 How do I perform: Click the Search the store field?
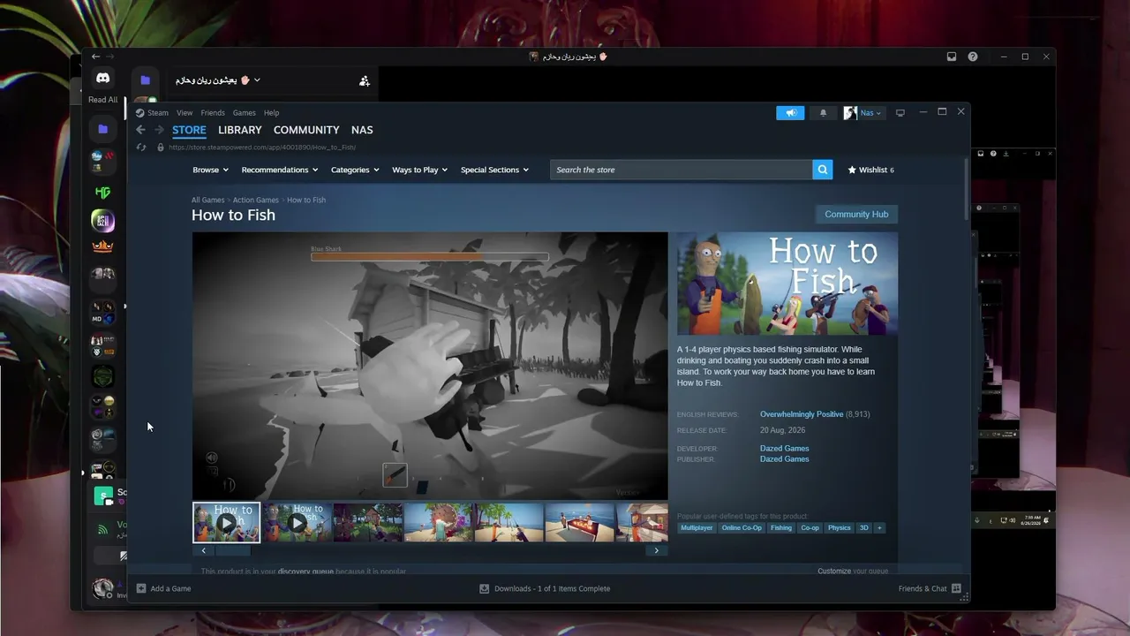681,170
